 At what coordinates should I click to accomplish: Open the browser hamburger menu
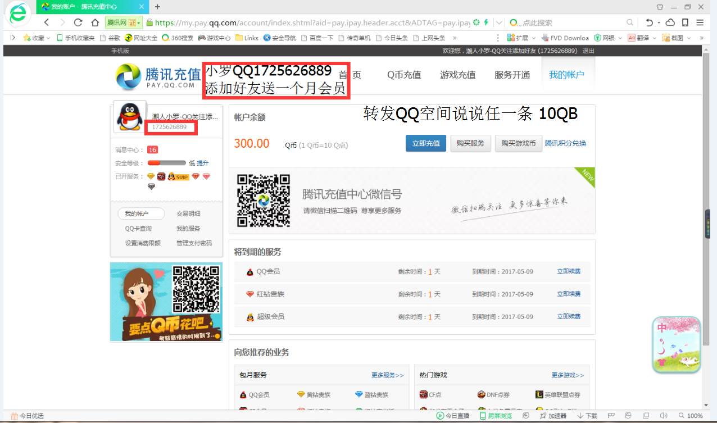click(700, 22)
